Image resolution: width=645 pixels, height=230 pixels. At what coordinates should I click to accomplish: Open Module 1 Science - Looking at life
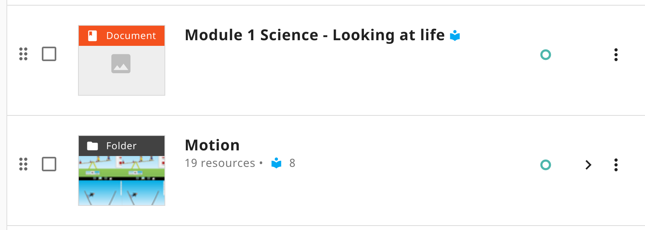pyautogui.click(x=314, y=35)
